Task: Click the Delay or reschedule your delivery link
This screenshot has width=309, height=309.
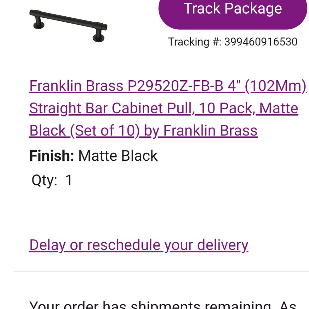Action: 138,245
